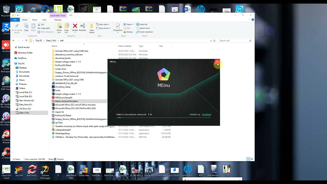Image resolution: width=327 pixels, height=184 pixels.
Task: Switch to large icons view layout
Action: pos(252,159)
